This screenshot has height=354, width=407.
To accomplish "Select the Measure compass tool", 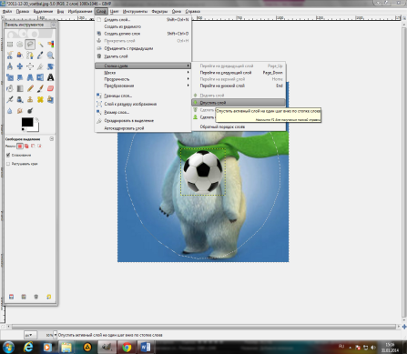I will point(10,66).
